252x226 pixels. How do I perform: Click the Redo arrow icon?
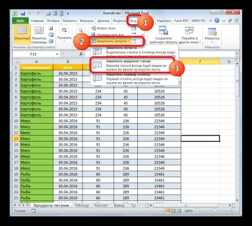coord(39,14)
